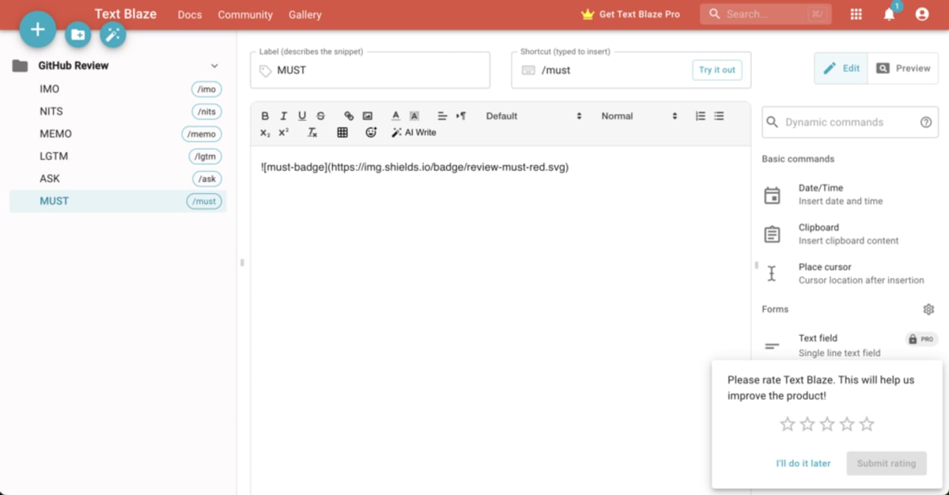This screenshot has width=949, height=495.
Task: Insert the Text field form command
Action: pos(850,345)
